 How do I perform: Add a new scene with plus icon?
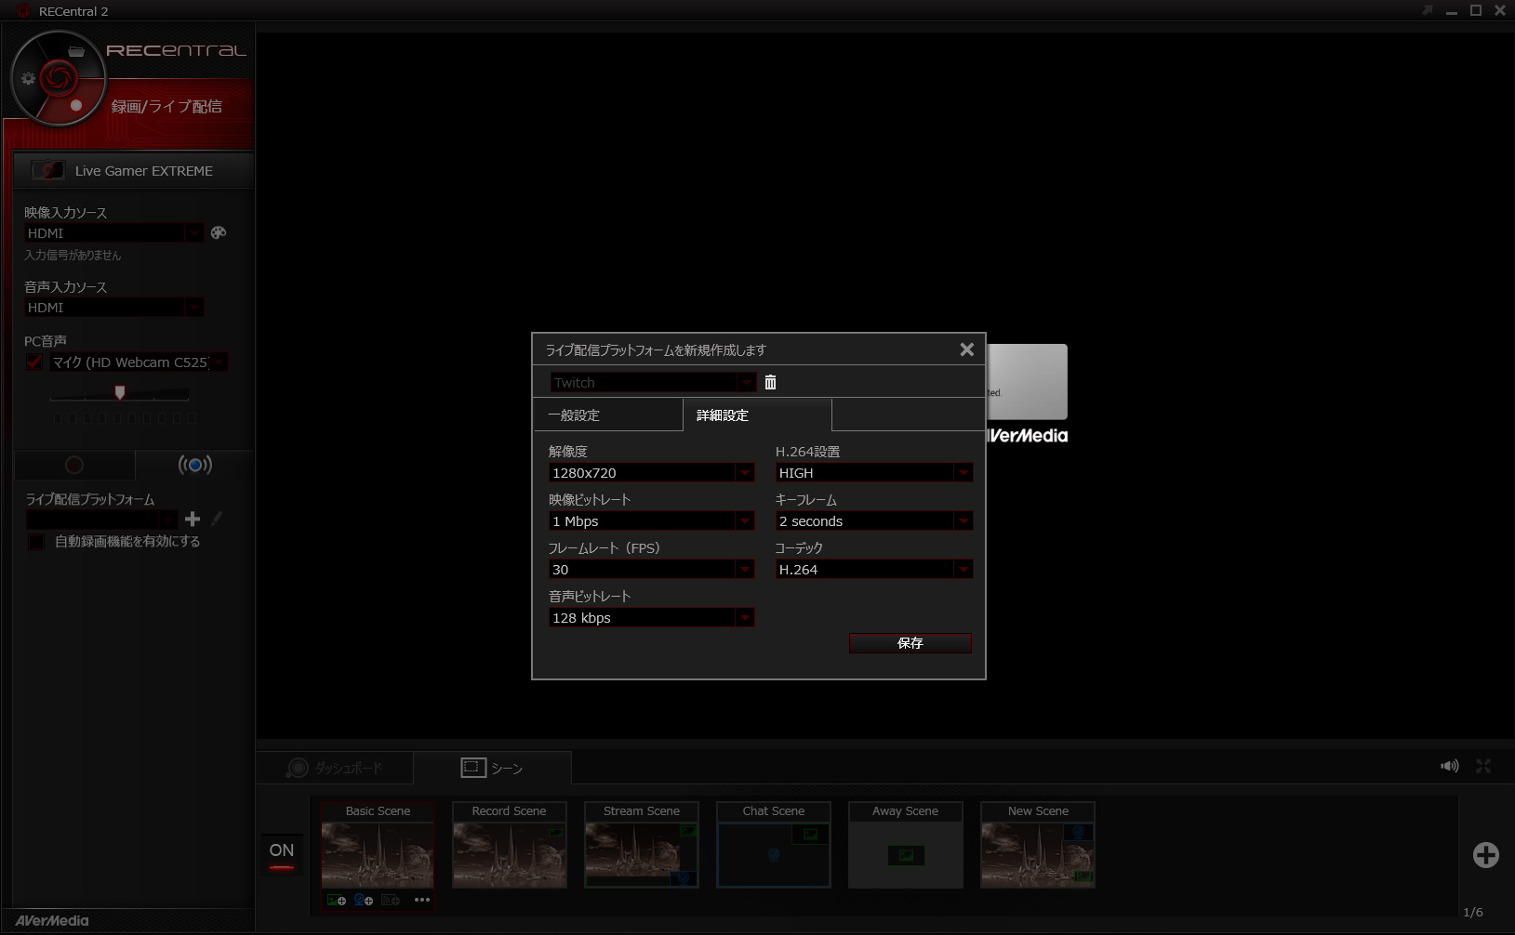click(x=1486, y=855)
